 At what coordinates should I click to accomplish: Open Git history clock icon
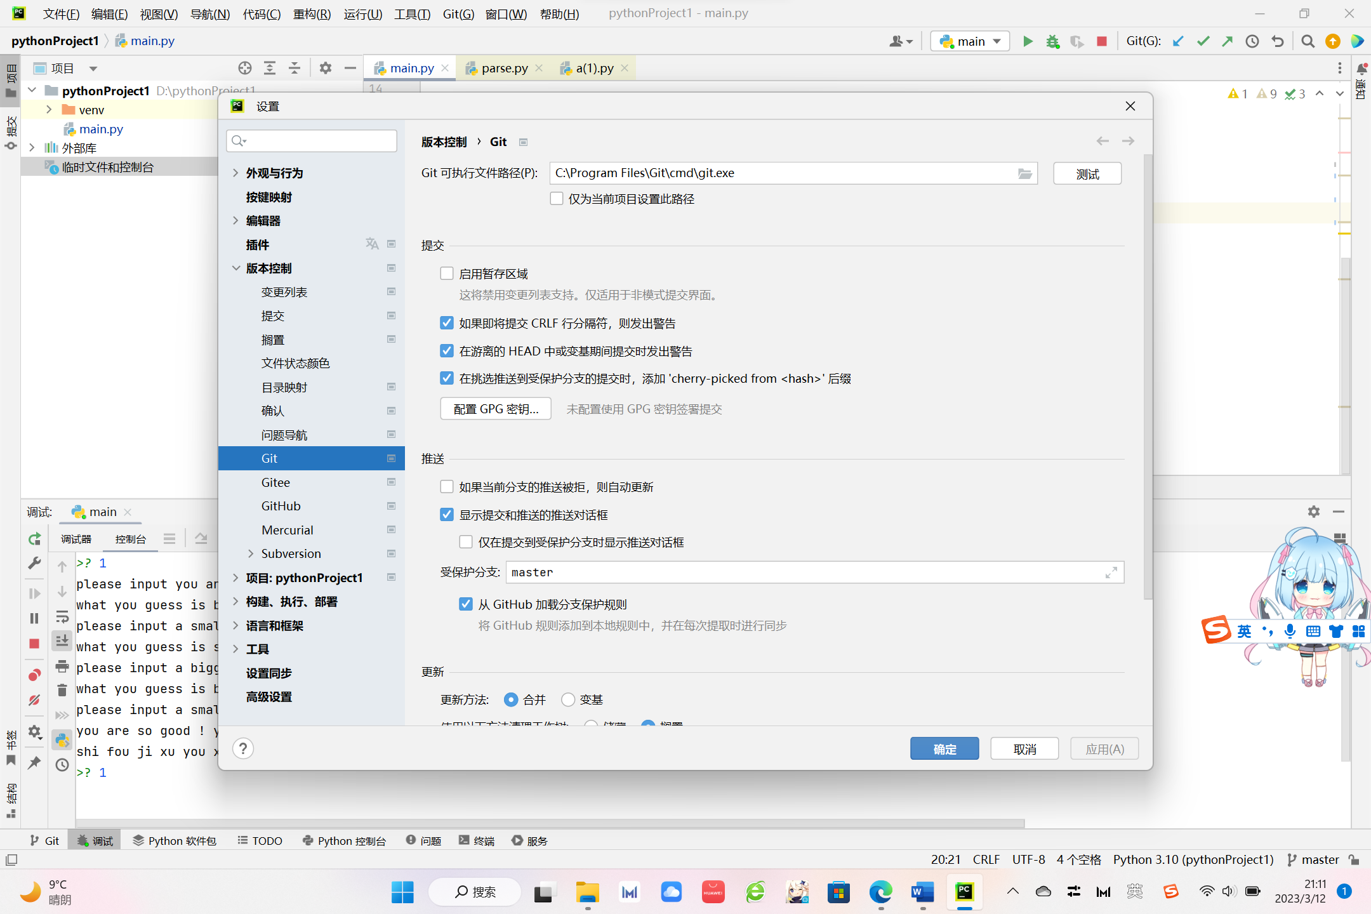1252,41
